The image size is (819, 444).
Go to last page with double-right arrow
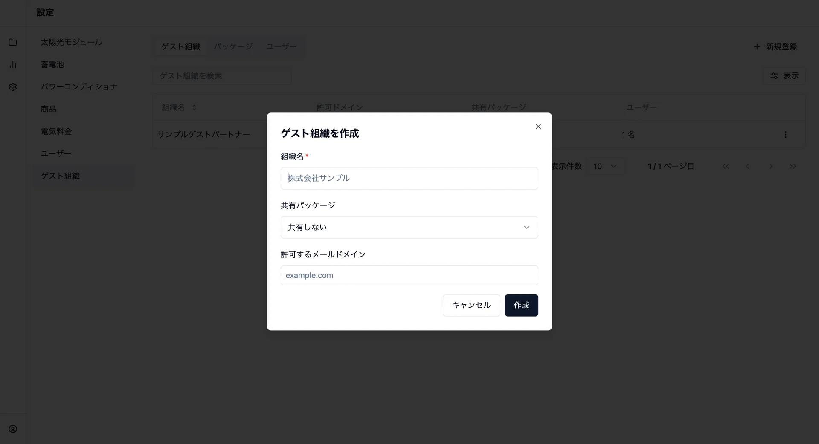click(x=793, y=166)
